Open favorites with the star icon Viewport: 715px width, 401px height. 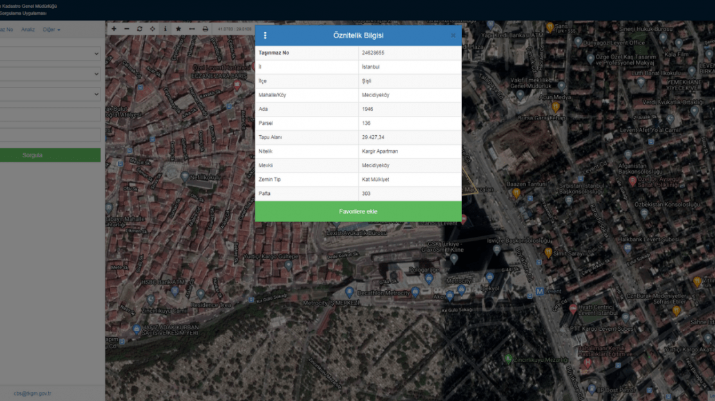[178, 29]
